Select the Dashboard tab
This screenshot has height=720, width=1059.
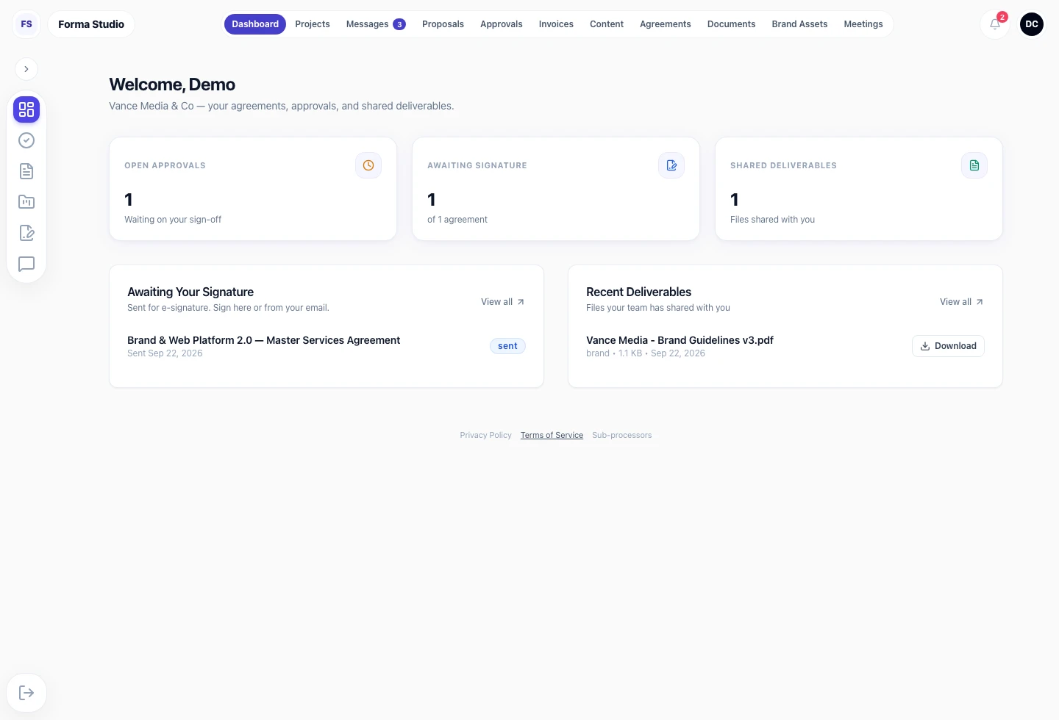255,24
